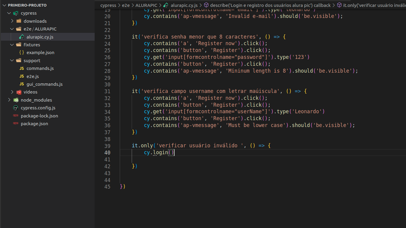Click the ALURAPIC breadcrumb segment
Image resolution: width=406 pixels, height=228 pixels.
(x=146, y=5)
